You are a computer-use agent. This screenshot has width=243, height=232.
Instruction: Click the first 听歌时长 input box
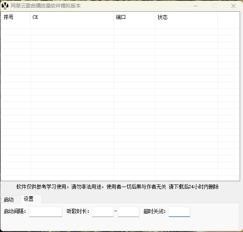(103, 212)
